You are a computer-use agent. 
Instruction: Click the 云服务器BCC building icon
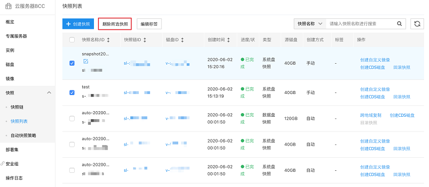coord(9,6)
